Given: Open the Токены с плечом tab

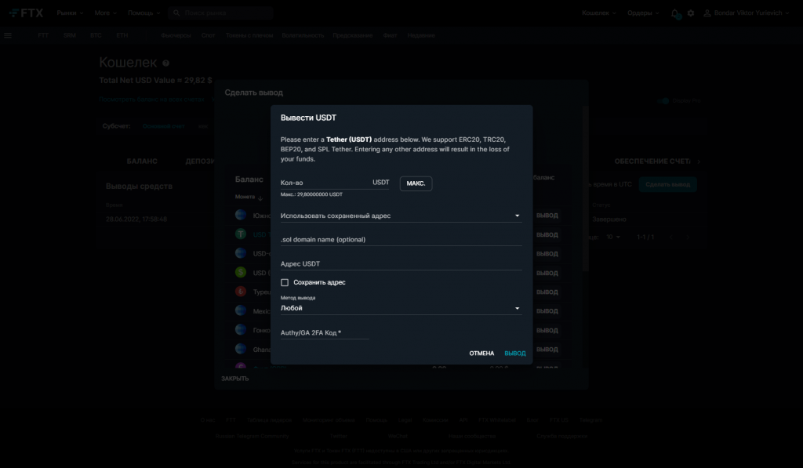Looking at the screenshot, I should point(249,35).
